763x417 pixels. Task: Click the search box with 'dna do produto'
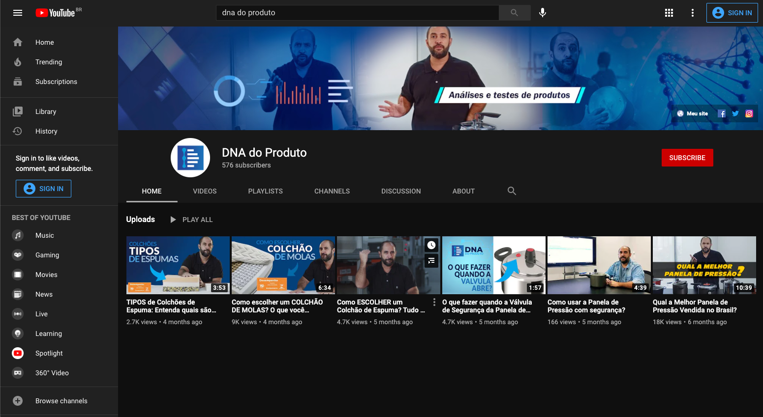click(x=358, y=13)
